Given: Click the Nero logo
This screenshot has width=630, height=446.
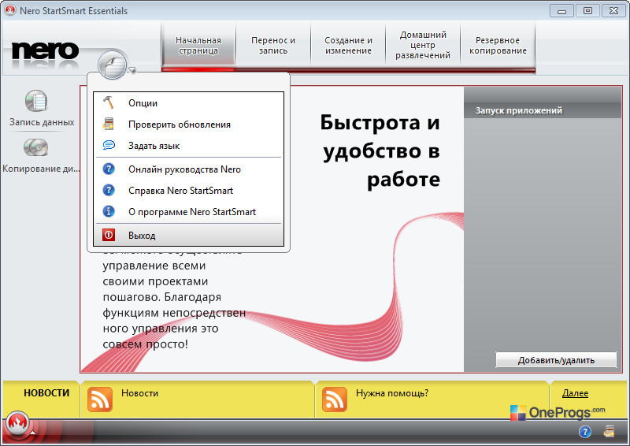Looking at the screenshot, I should [45, 51].
